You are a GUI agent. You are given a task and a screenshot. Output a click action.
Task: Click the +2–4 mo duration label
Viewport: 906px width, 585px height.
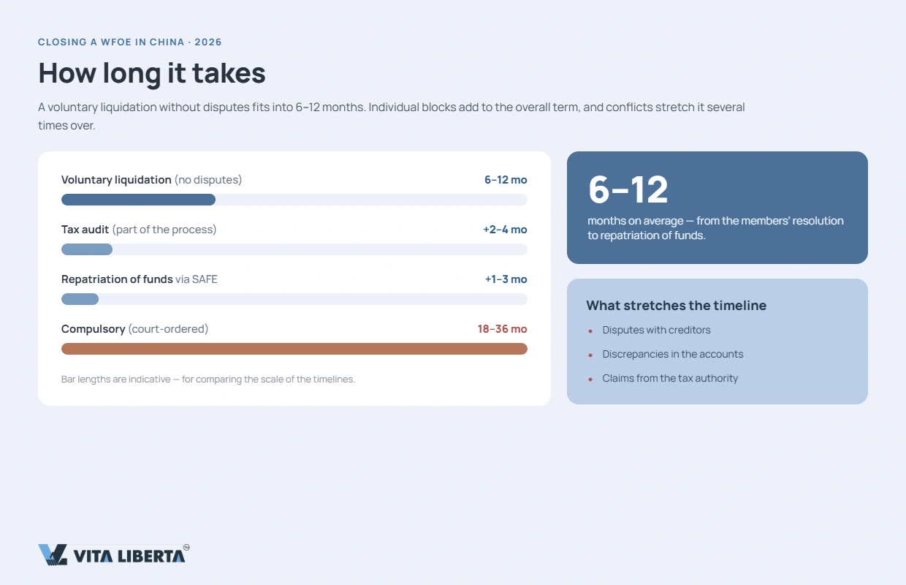point(505,230)
